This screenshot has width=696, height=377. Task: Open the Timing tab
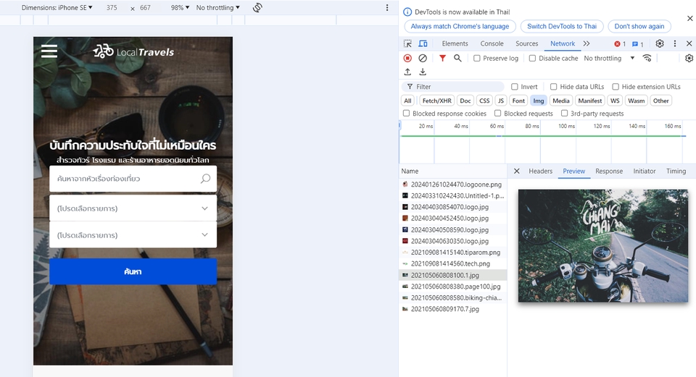point(676,171)
